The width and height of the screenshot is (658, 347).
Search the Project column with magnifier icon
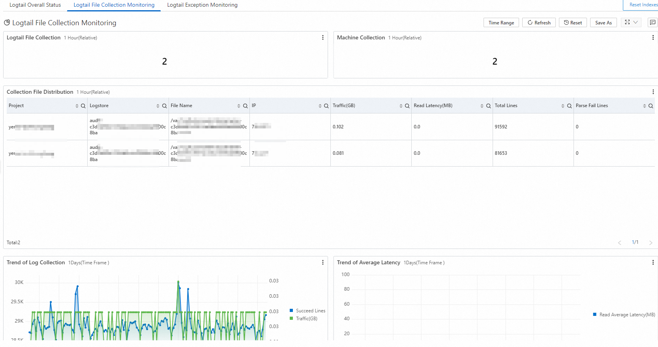[83, 106]
